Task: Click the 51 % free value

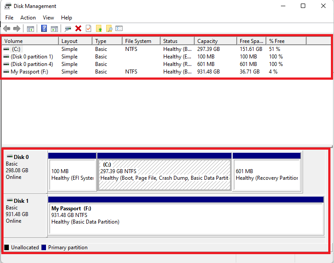Action: (274, 49)
